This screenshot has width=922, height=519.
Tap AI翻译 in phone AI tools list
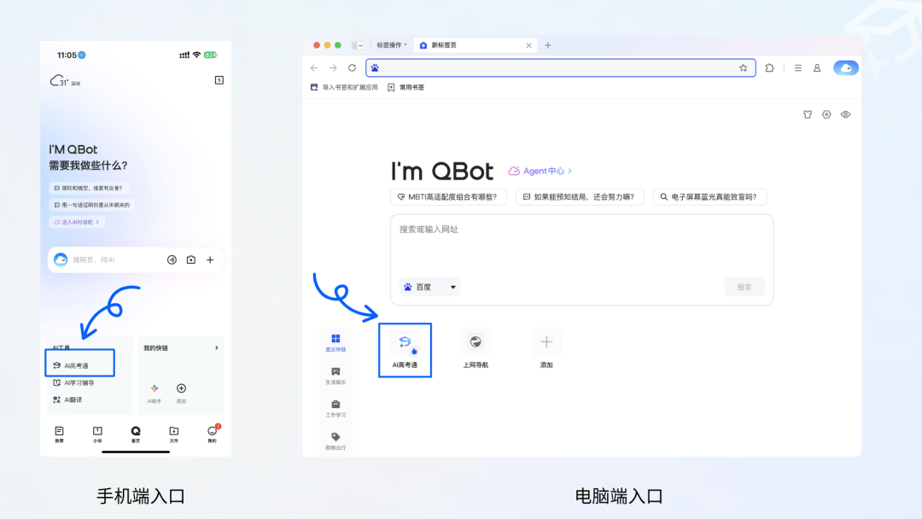[x=67, y=399]
